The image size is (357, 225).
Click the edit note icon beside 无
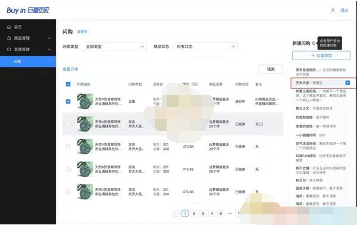pyautogui.click(x=261, y=124)
